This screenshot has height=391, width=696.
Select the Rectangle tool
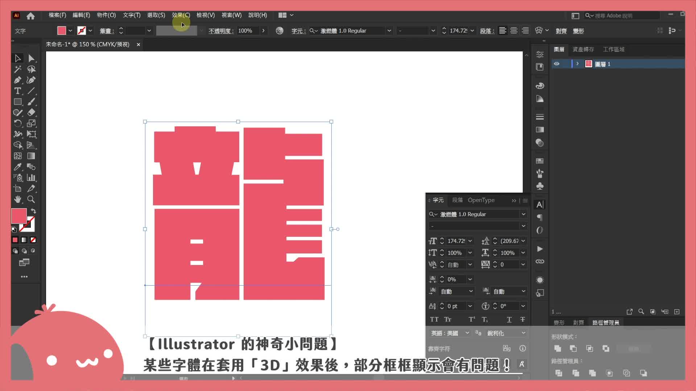pos(17,102)
